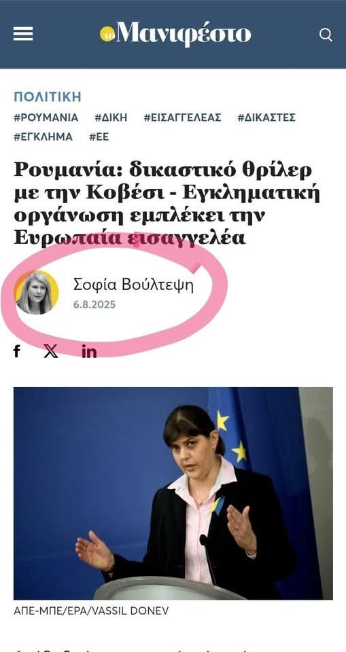Share the article on X

coord(51,351)
